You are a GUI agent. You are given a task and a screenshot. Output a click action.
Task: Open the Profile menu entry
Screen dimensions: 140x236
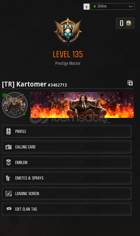67,131
